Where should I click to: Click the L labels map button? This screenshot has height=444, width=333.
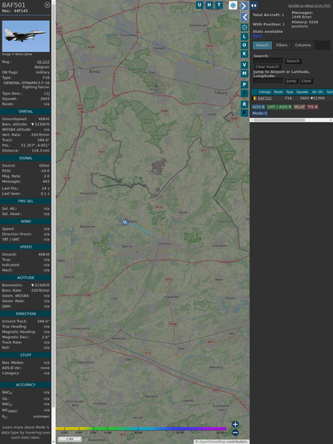[244, 37]
